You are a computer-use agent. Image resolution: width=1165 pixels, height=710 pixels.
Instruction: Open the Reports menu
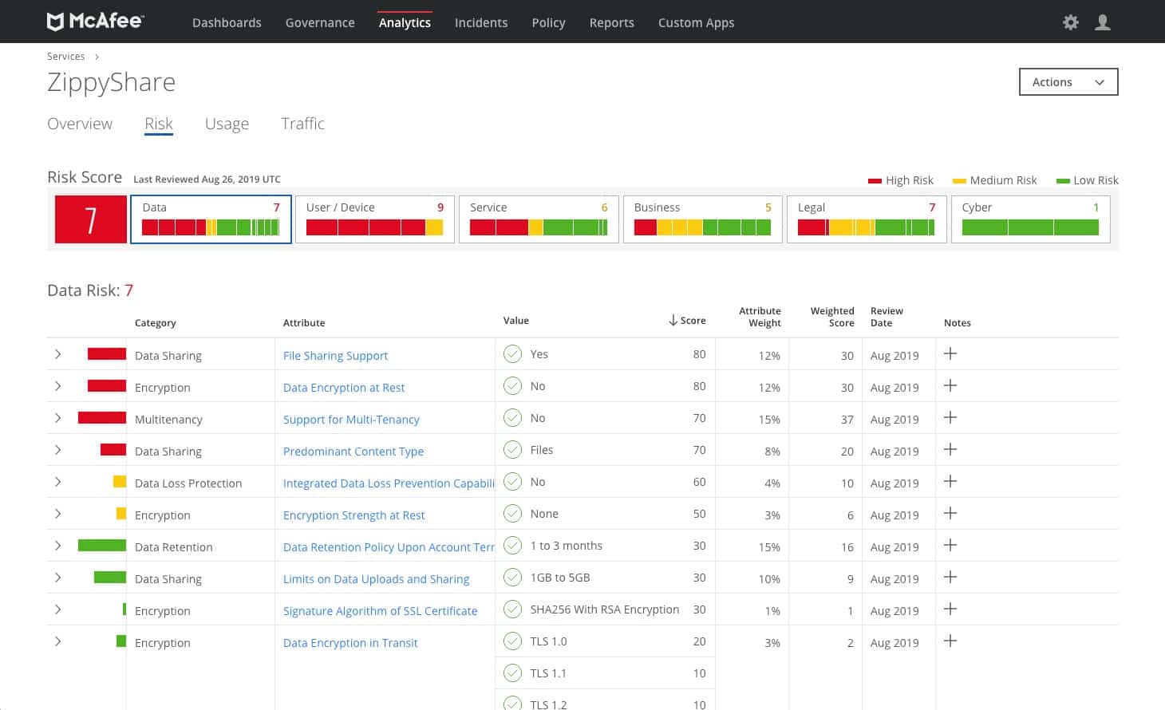(x=612, y=22)
